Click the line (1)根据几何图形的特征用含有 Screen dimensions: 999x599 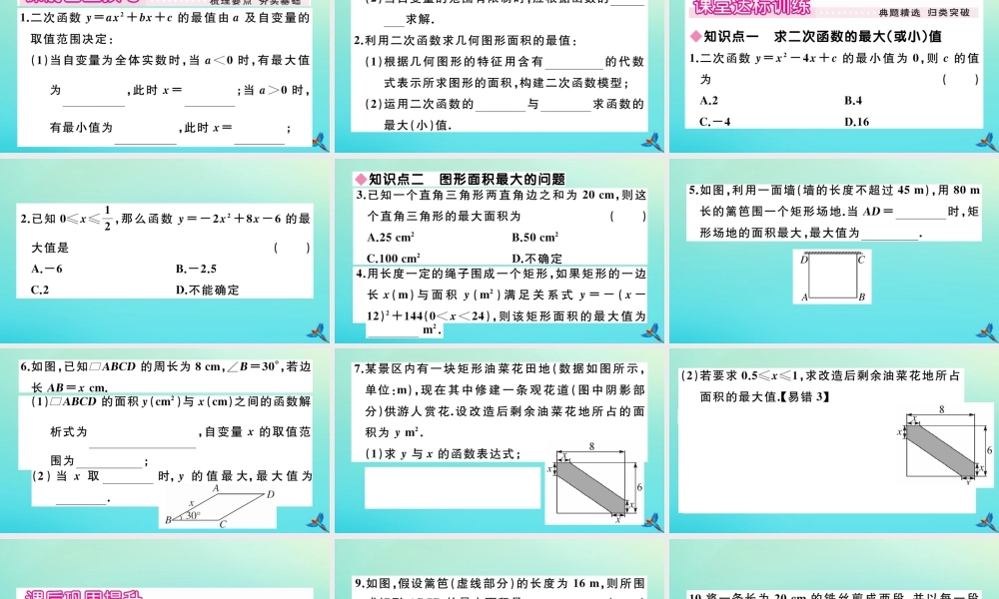[x=455, y=62]
